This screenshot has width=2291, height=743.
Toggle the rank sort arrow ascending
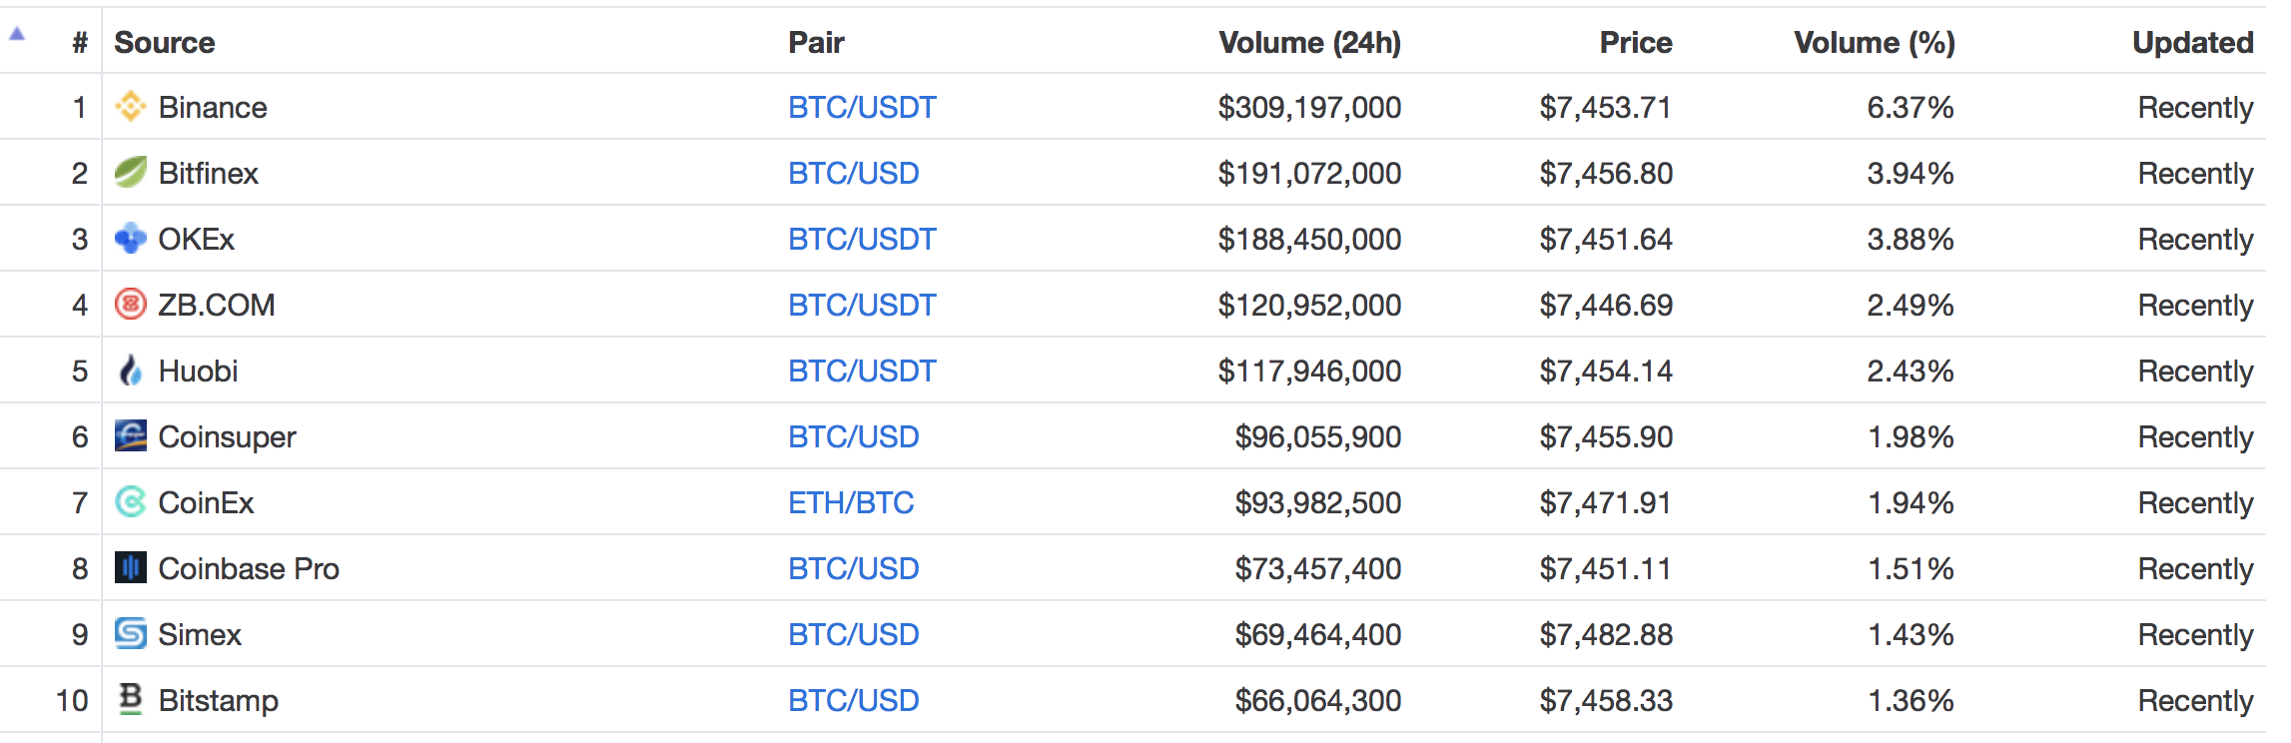[x=17, y=34]
